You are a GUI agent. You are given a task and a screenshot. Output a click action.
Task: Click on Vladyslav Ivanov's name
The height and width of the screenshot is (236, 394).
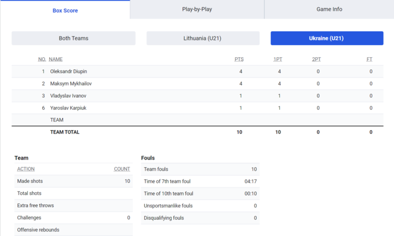coord(68,95)
